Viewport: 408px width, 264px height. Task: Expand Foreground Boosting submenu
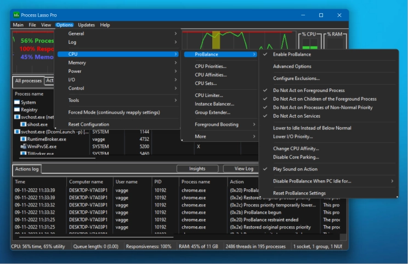[220, 124]
